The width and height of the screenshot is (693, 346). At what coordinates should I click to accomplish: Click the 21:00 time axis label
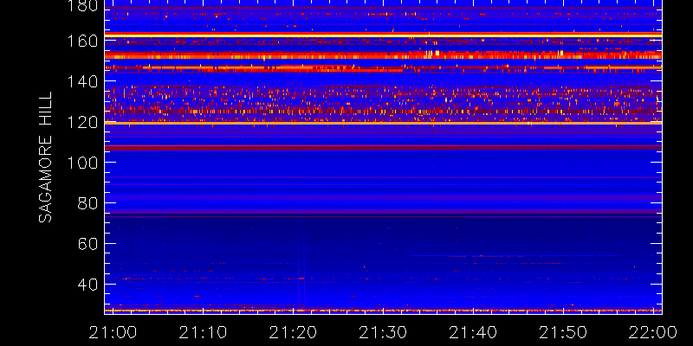coord(113,332)
